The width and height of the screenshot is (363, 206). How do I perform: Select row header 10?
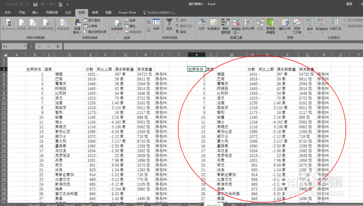pos(4,103)
